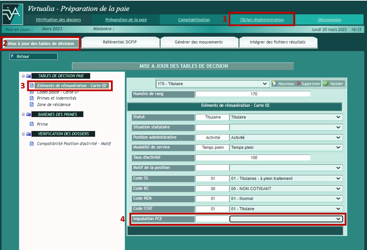This screenshot has height=250, width=367.
Task: Click the Nouveau document icon
Action: (x=274, y=84)
